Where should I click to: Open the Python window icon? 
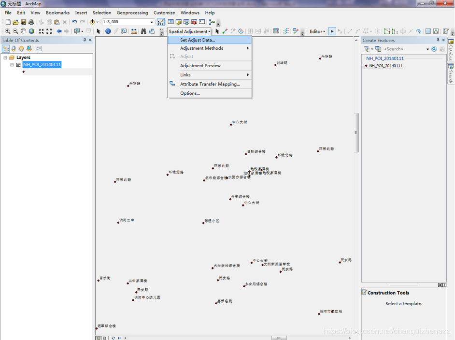(202, 22)
